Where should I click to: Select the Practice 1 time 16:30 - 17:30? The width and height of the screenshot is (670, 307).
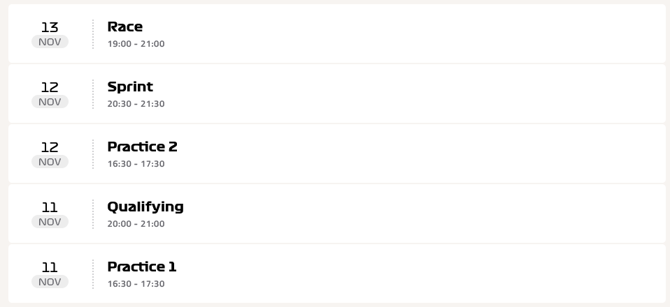136,284
